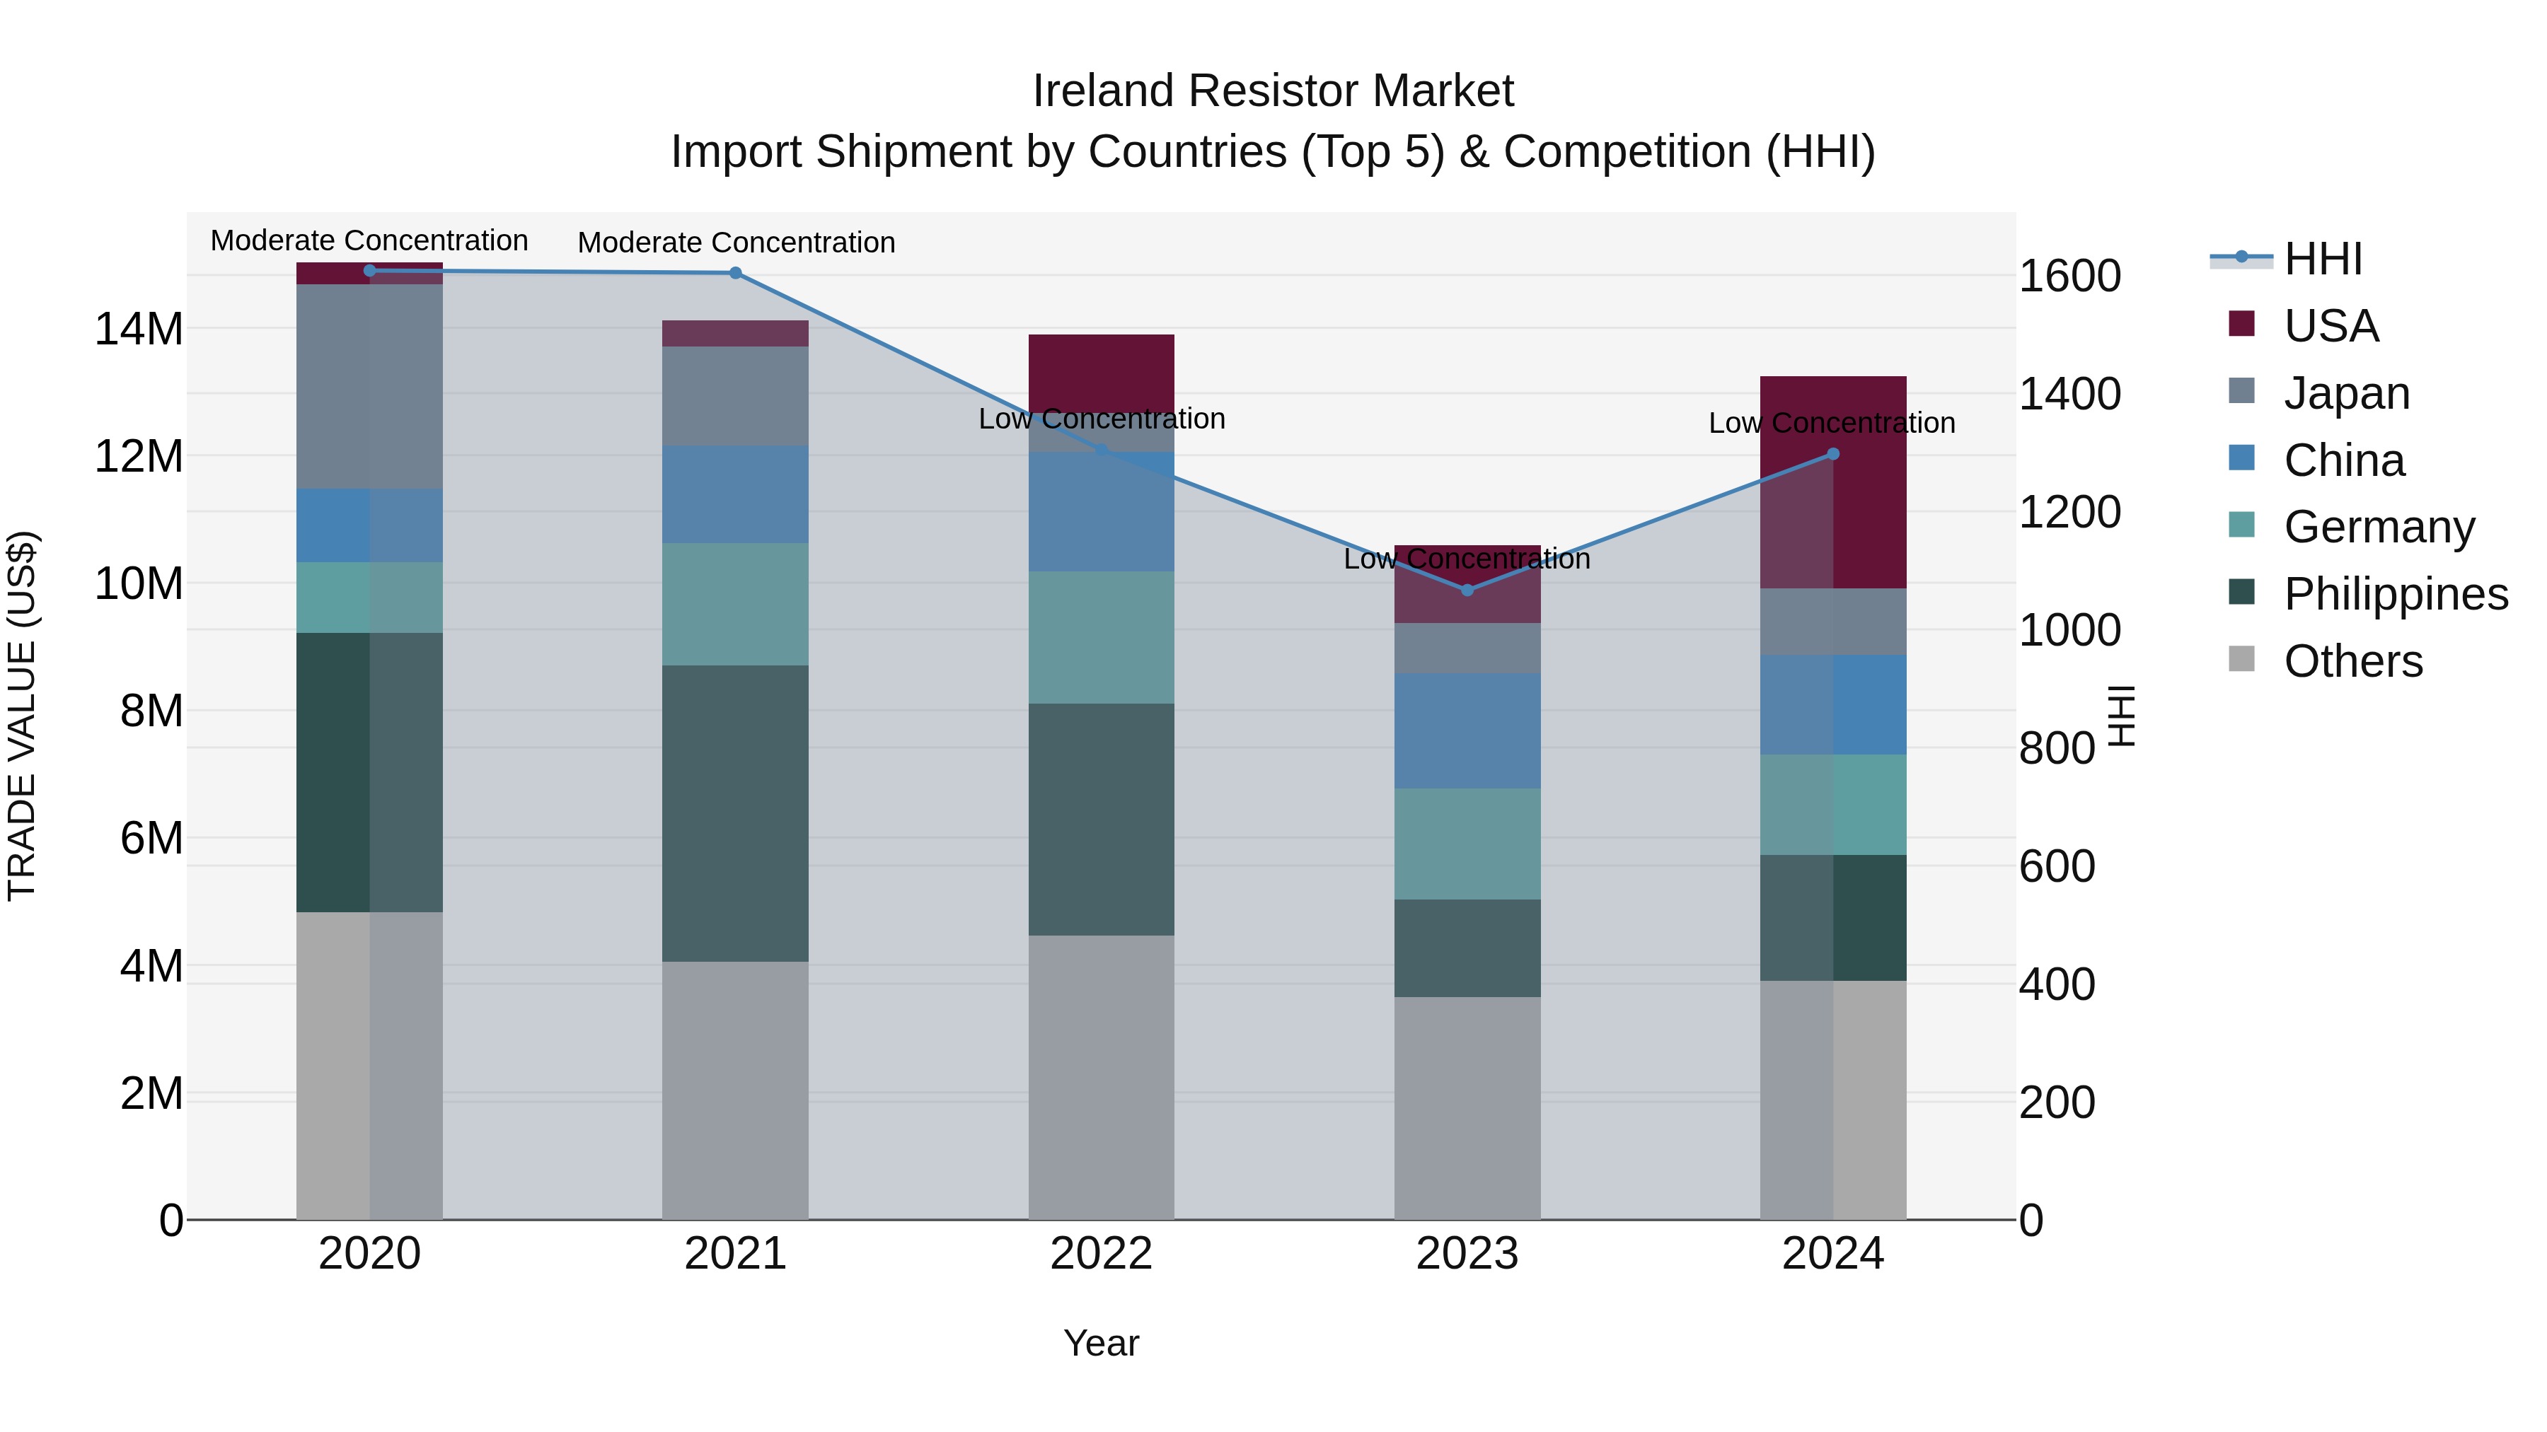This screenshot has height=1432, width=2547.
Task: Select the 2024 HHI data point
Action: click(x=1833, y=455)
